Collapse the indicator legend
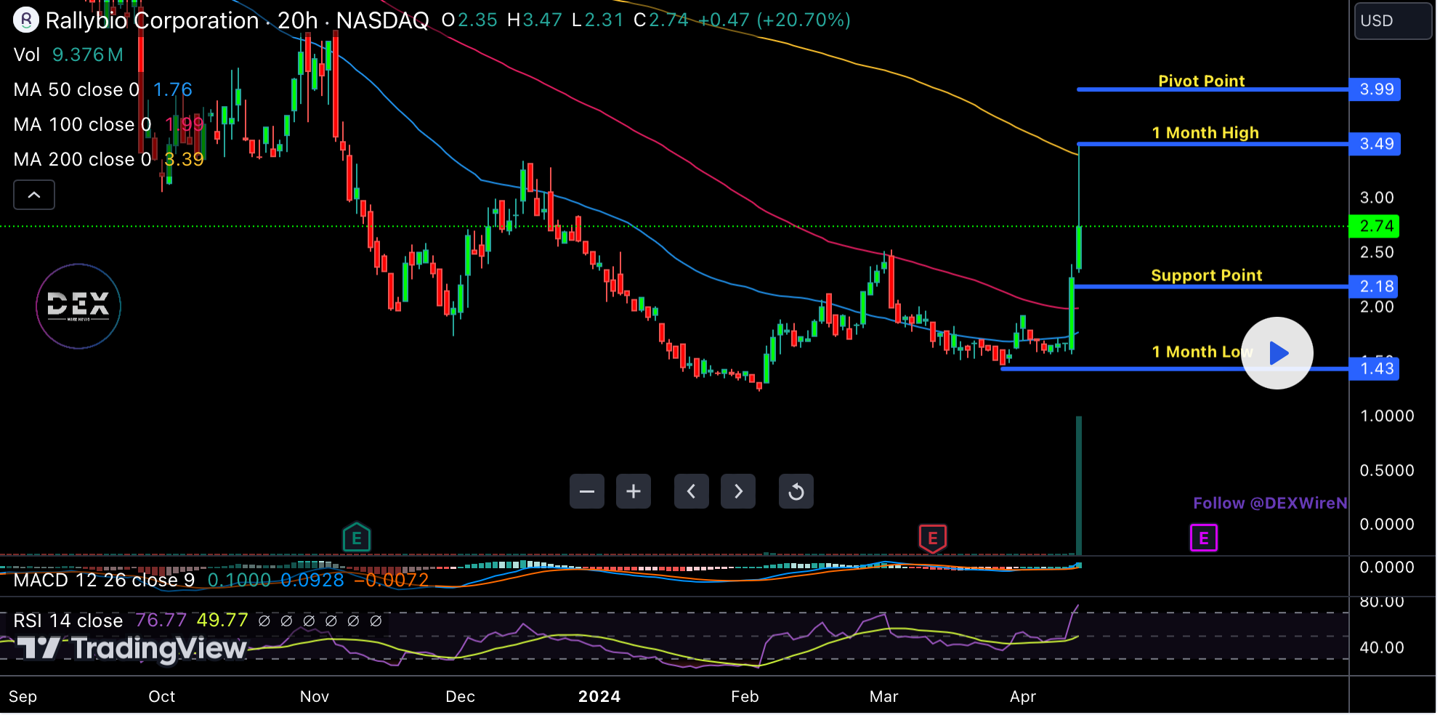This screenshot has height=715, width=1440. (34, 195)
